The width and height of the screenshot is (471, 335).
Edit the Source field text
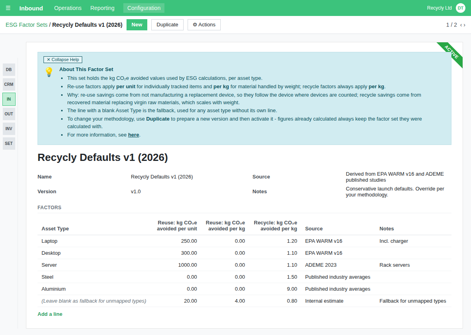(395, 177)
